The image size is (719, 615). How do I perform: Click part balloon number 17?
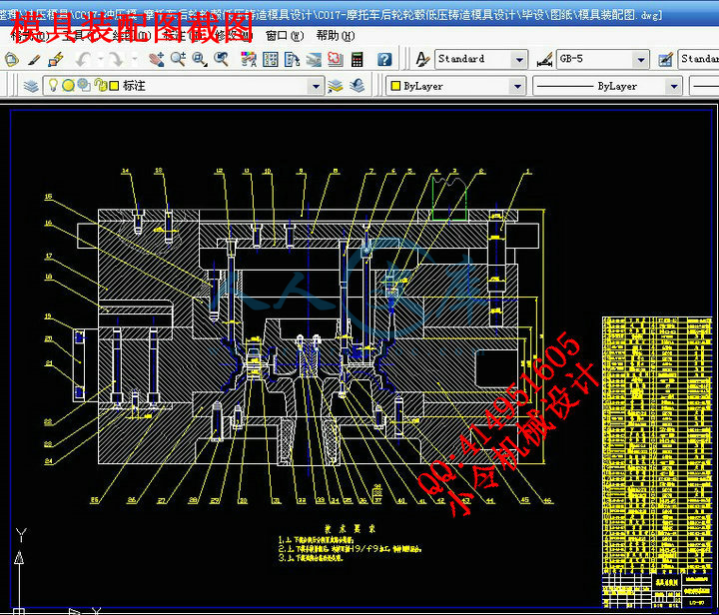[x=48, y=257]
